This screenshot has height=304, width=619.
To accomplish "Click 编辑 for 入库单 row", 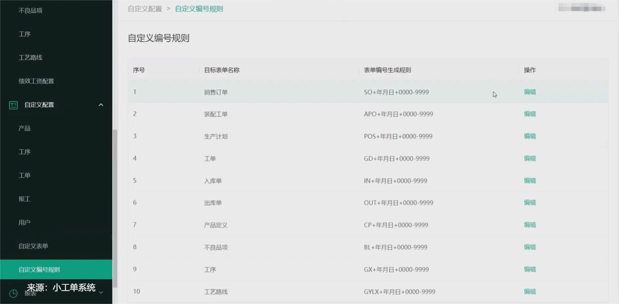I will [x=530, y=181].
